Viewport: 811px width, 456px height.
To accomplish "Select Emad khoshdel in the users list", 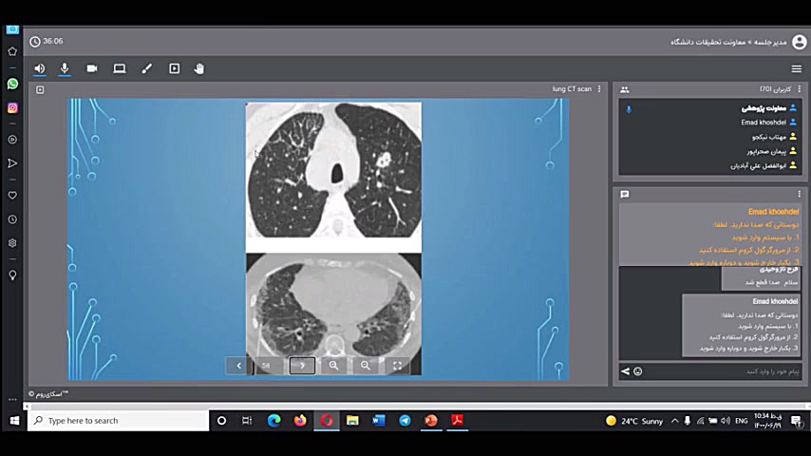I will [763, 123].
